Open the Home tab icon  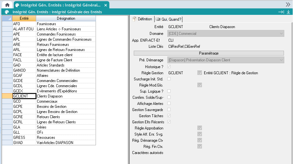coord(7,5)
